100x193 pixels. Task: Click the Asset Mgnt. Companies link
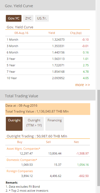tap(23, 149)
